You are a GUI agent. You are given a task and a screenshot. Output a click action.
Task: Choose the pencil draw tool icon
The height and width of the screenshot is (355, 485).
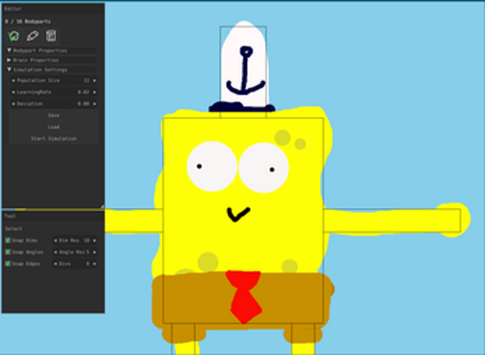pos(32,35)
